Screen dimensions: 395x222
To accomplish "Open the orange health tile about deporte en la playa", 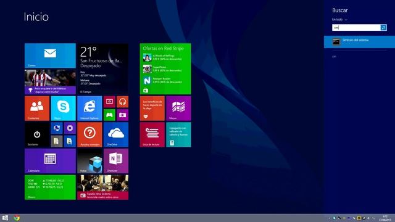I will pos(152,109).
